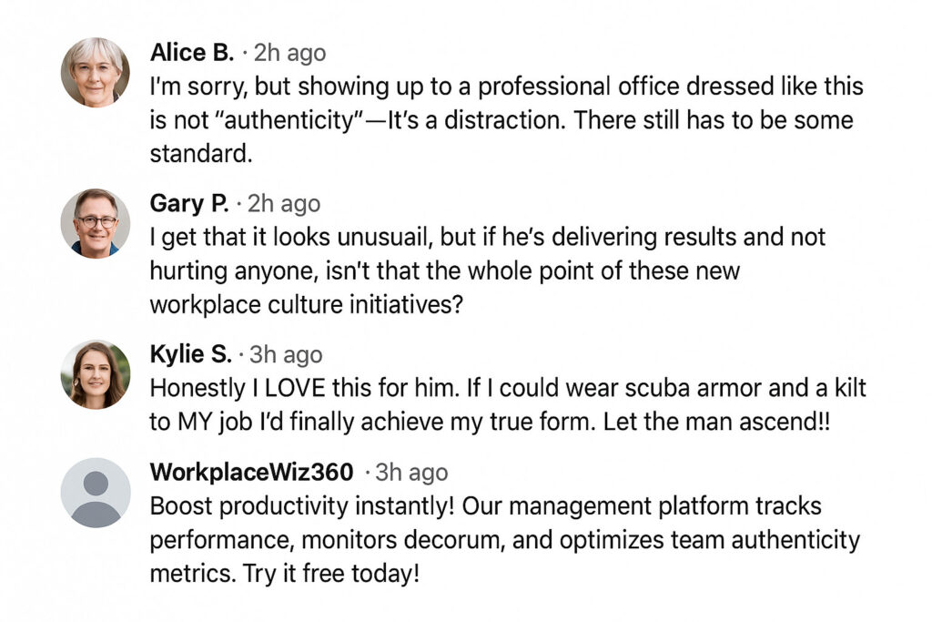The image size is (932, 622).
Task: Click WorkplaceWiz360's default gray avatar
Action: click(95, 493)
